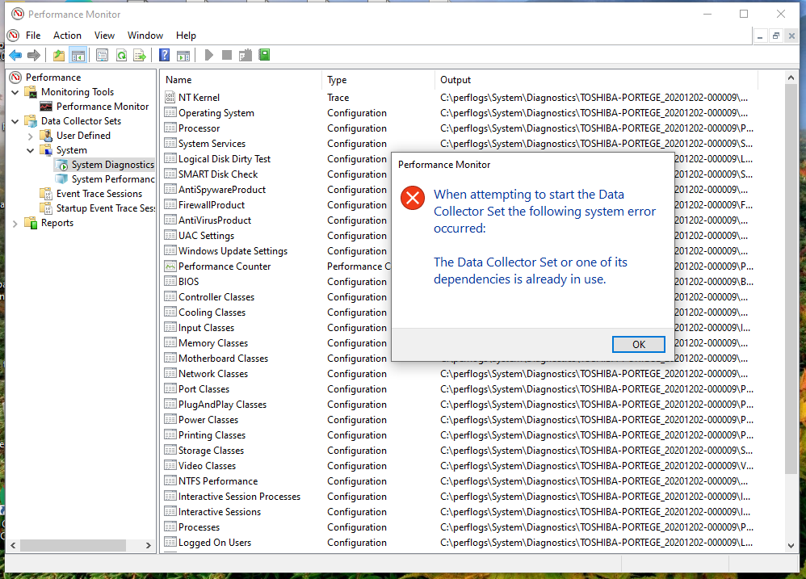This screenshot has width=806, height=579.
Task: Open the Properties toolbar icon
Action: [x=103, y=55]
